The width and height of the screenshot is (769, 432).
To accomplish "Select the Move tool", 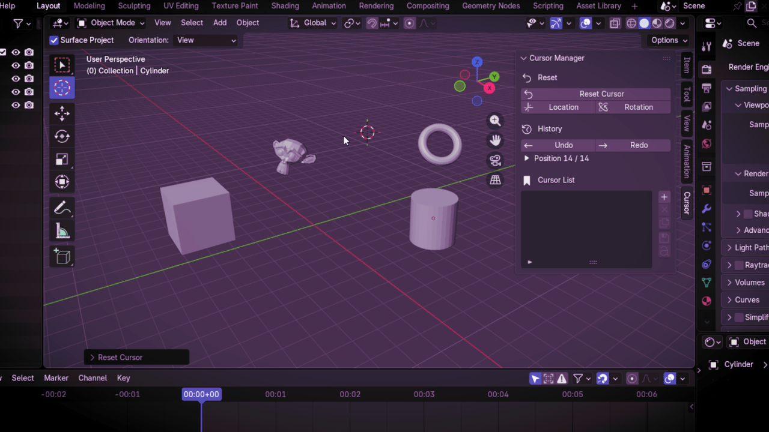I will (x=62, y=113).
